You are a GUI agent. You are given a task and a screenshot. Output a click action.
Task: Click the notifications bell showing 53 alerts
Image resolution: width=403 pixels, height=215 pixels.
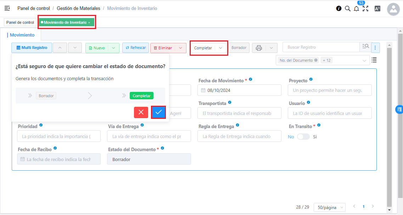click(357, 8)
